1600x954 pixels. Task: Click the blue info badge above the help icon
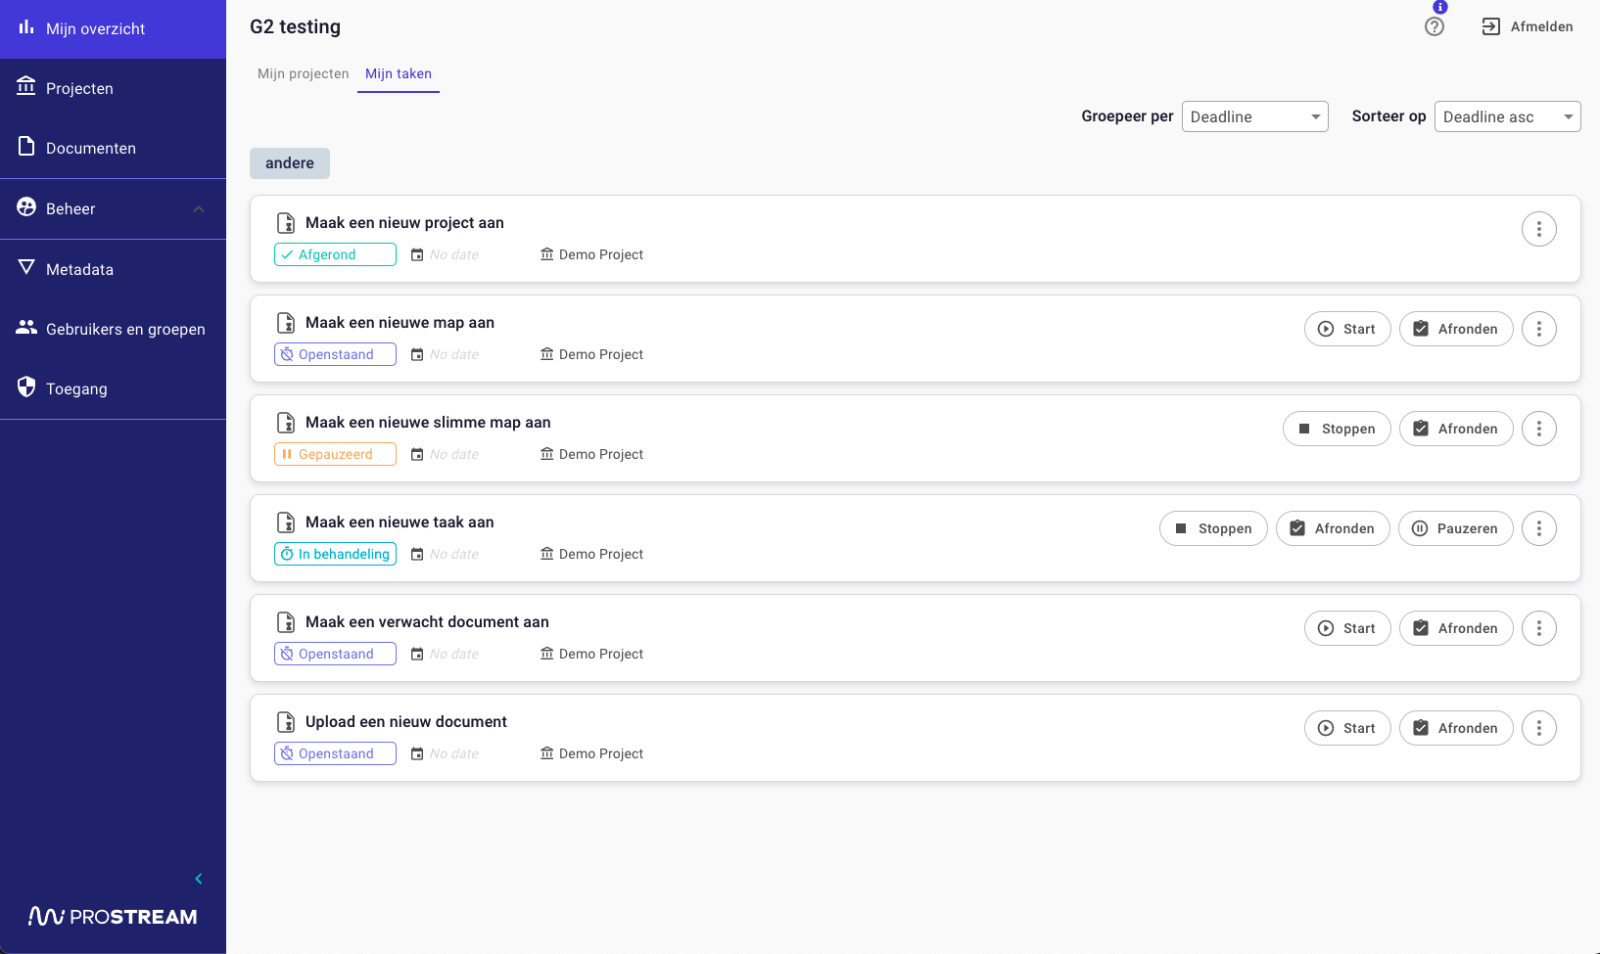[x=1439, y=7]
